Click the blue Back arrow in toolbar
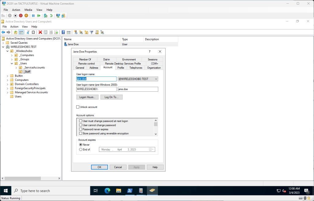The height and width of the screenshot is (201, 314). coord(3,32)
